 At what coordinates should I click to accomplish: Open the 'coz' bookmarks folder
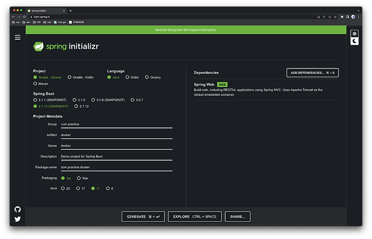point(16,22)
